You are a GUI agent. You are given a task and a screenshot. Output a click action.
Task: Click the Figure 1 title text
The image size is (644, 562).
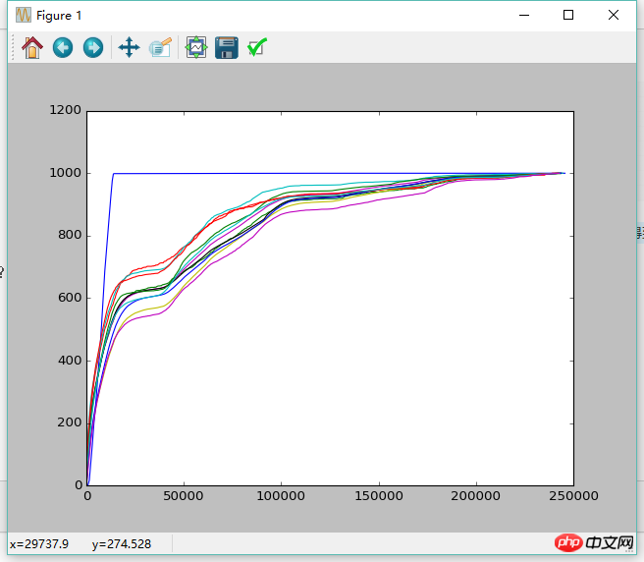(60, 16)
